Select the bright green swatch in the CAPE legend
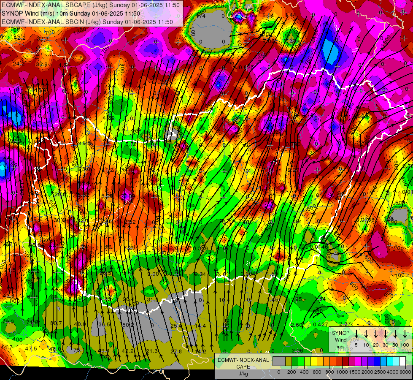413x380 pixels. (301, 361)
